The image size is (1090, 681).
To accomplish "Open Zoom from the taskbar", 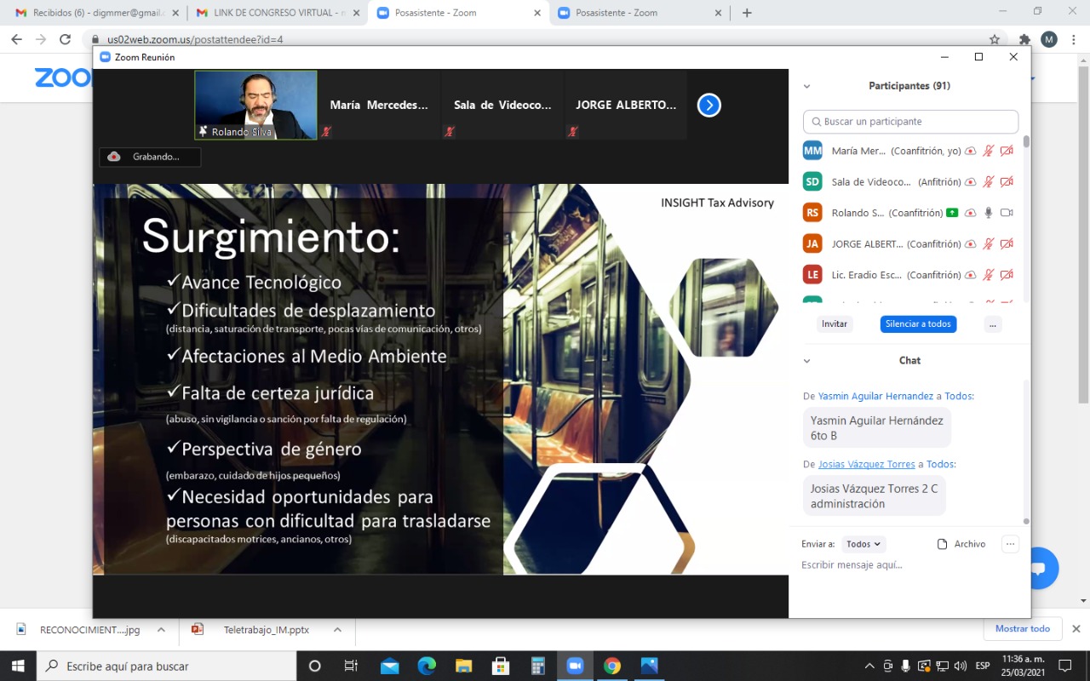I will 575,666.
